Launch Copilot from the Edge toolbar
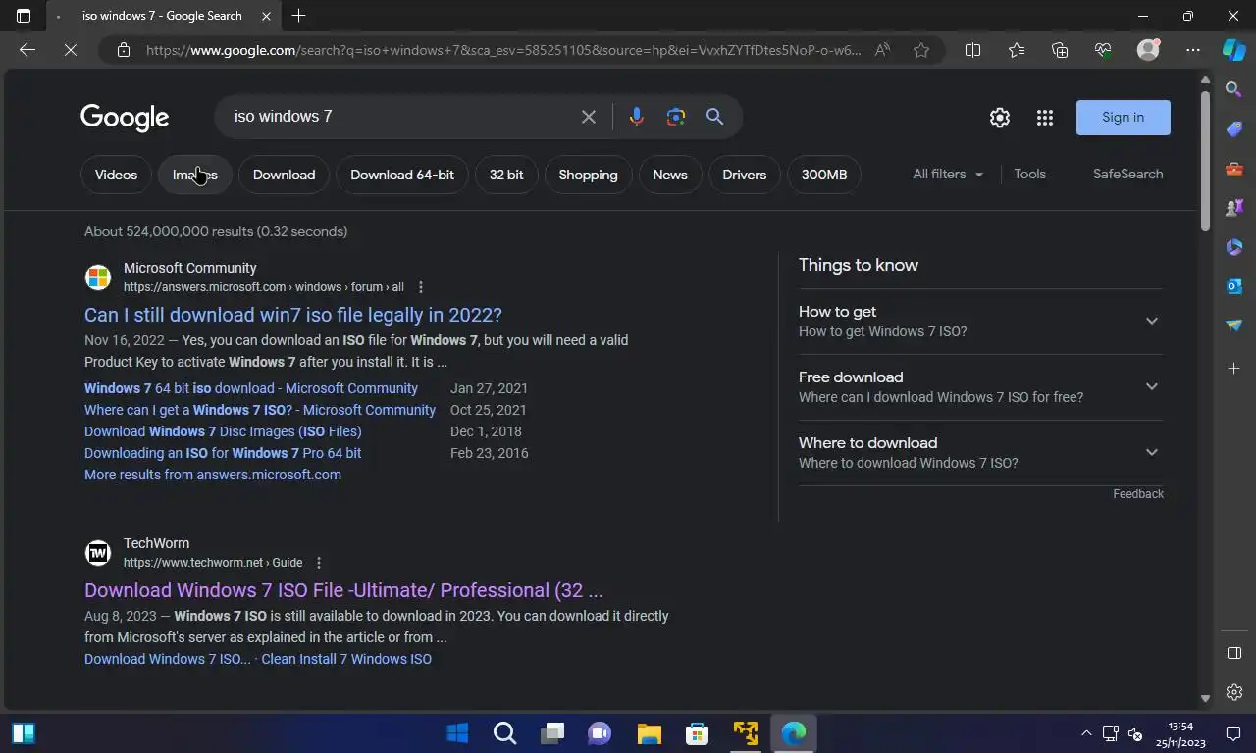The image size is (1256, 753). pyautogui.click(x=1233, y=50)
